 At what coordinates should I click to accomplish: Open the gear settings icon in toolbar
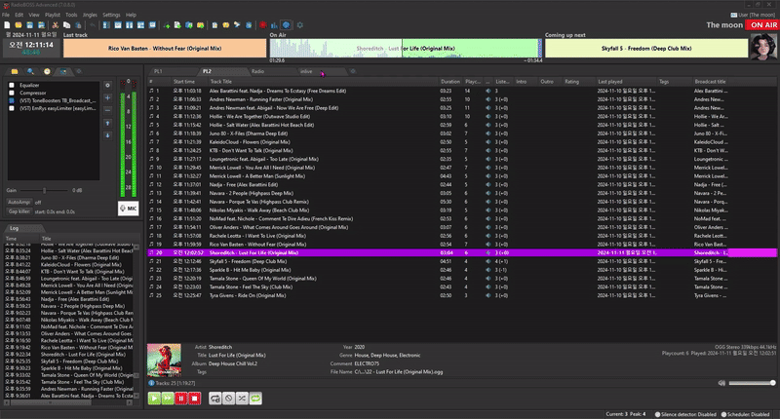pyautogui.click(x=298, y=24)
